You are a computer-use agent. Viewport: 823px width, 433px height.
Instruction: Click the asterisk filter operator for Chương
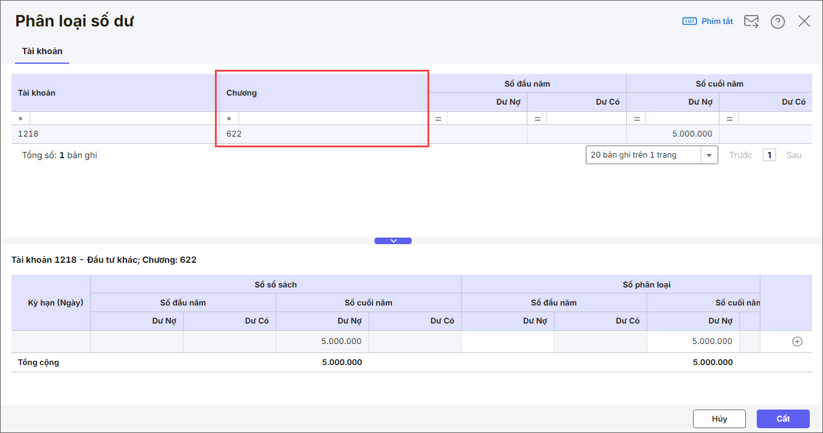coord(229,119)
